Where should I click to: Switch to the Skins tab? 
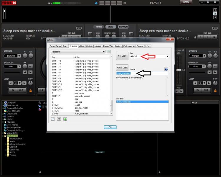click(x=65, y=46)
